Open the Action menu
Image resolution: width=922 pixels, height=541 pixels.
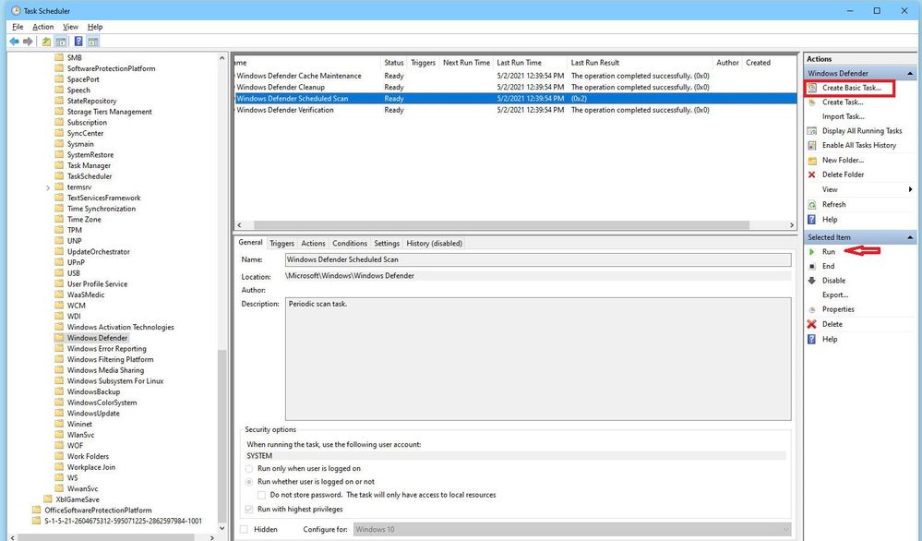click(x=43, y=27)
